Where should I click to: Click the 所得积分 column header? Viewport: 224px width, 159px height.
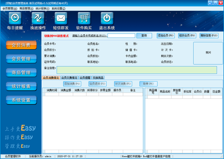pyautogui.click(x=93, y=90)
